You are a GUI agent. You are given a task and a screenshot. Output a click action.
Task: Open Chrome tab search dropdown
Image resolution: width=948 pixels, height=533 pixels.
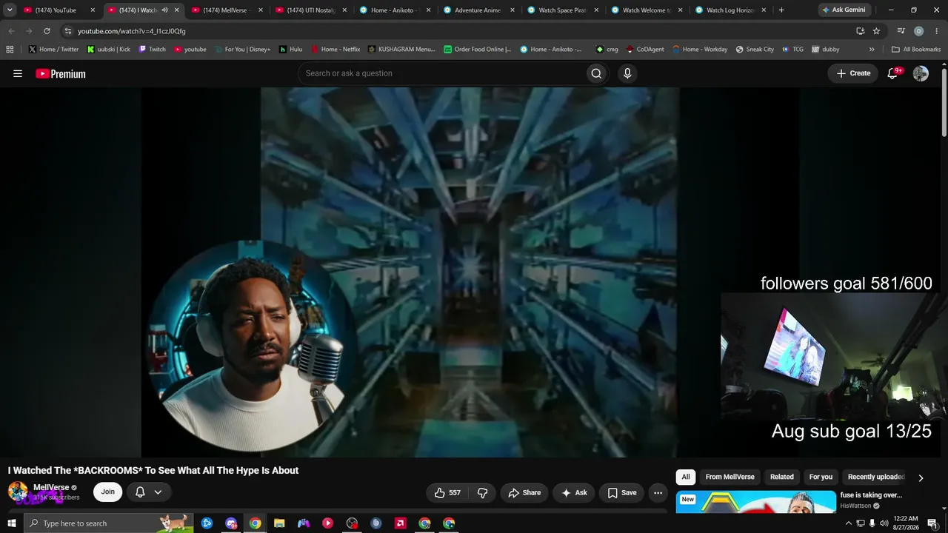pyautogui.click(x=10, y=10)
